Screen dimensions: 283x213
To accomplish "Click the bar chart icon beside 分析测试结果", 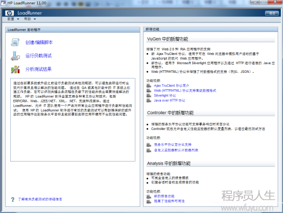I will [x=15, y=69].
